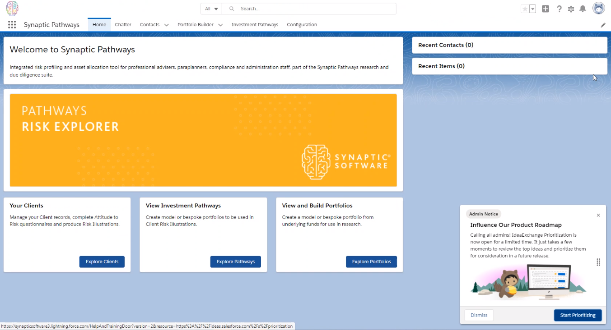Click the Explore Clients button
Screen dimensions: 611x330
click(102, 262)
